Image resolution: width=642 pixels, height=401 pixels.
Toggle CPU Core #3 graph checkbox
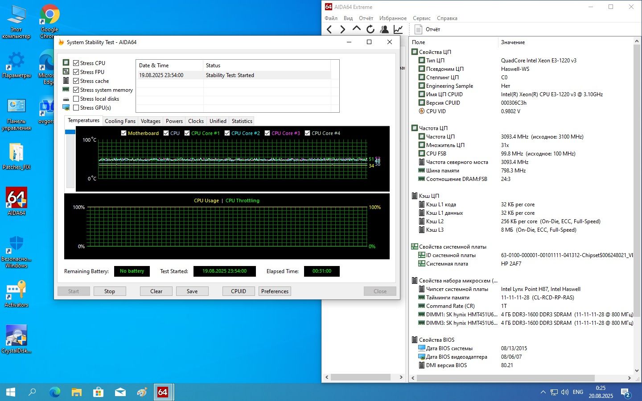[x=267, y=133]
